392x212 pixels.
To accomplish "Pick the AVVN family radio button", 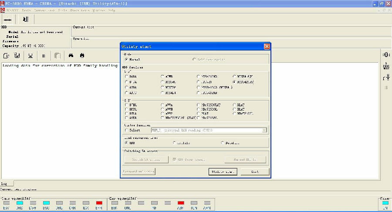I will pos(162,109).
